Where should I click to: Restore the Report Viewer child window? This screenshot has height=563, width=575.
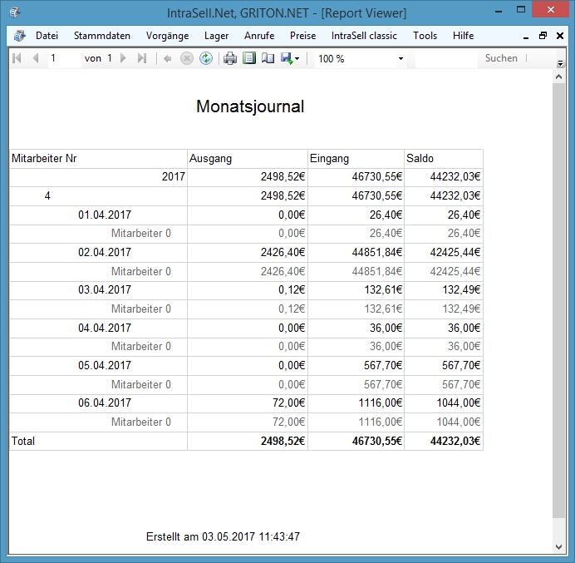point(543,36)
